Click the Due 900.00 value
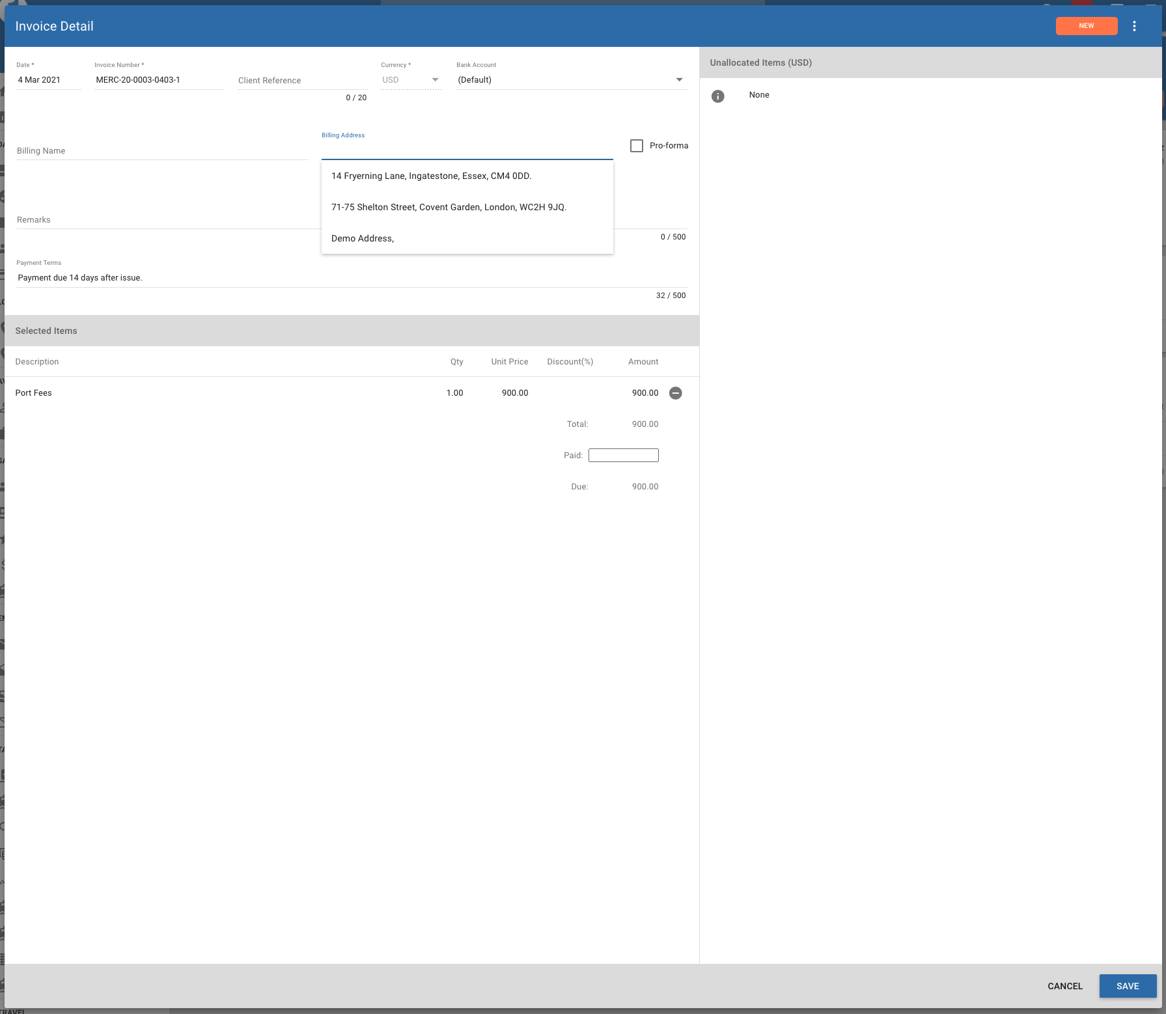 pyautogui.click(x=645, y=487)
